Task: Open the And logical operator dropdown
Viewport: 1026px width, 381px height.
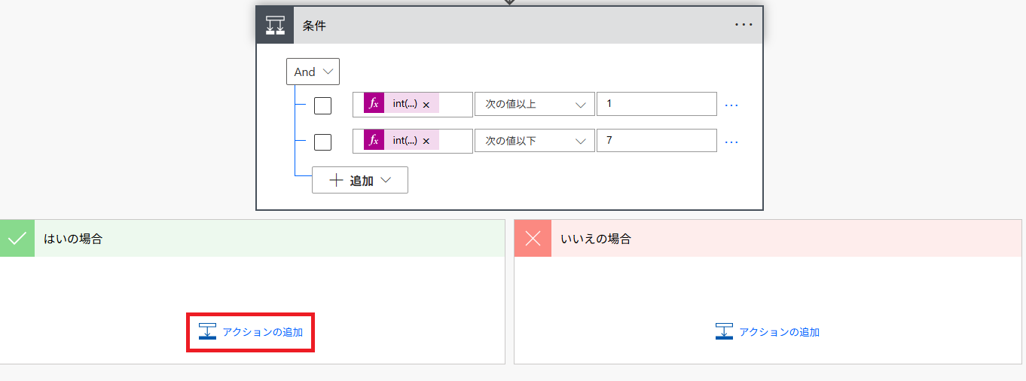Action: click(313, 72)
